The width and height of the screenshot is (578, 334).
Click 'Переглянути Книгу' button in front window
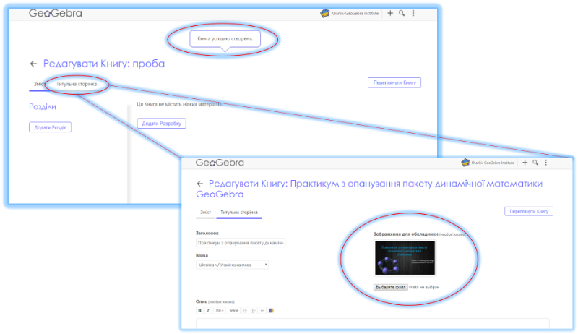[529, 211]
